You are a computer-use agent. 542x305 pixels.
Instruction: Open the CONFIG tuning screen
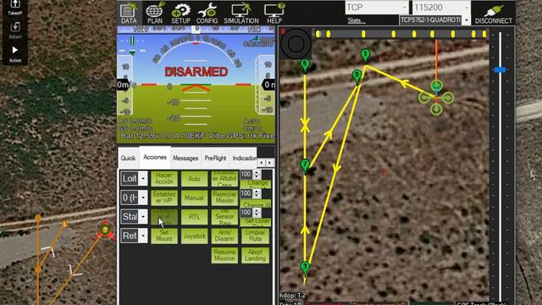tap(207, 13)
